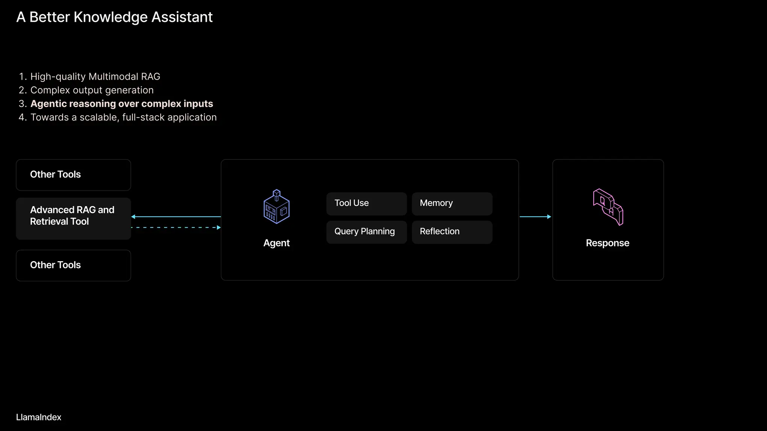Click the pink Response chat bubbles icon
The width and height of the screenshot is (767, 431).
607,207
